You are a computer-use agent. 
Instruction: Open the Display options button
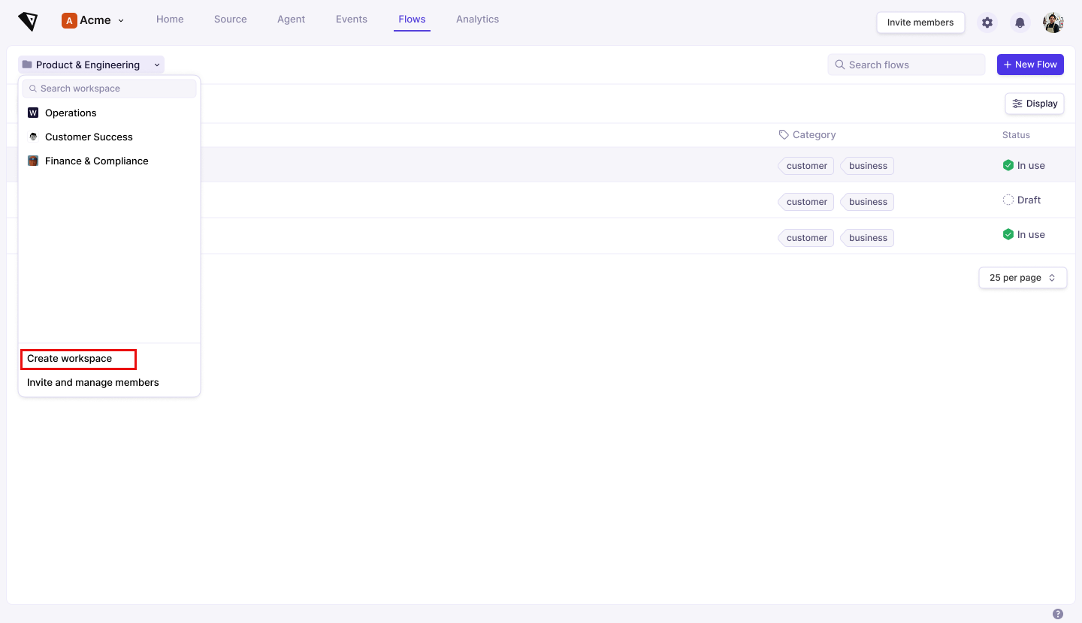pos(1035,104)
